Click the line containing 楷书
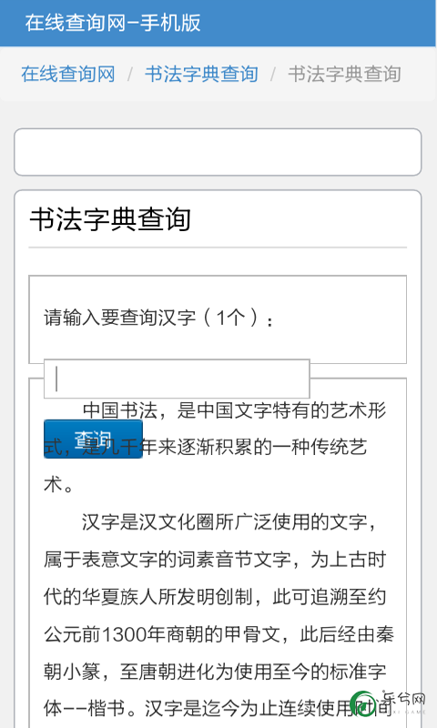 tap(218, 709)
